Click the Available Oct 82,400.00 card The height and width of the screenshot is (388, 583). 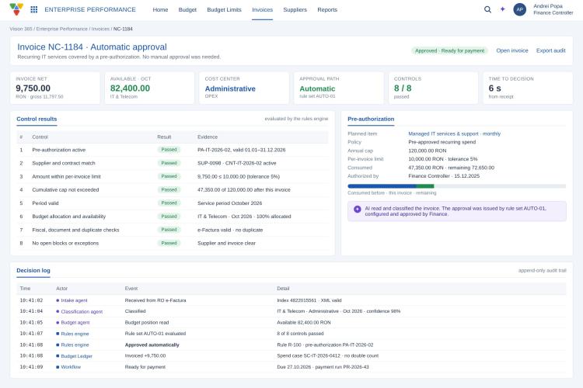tap(149, 88)
